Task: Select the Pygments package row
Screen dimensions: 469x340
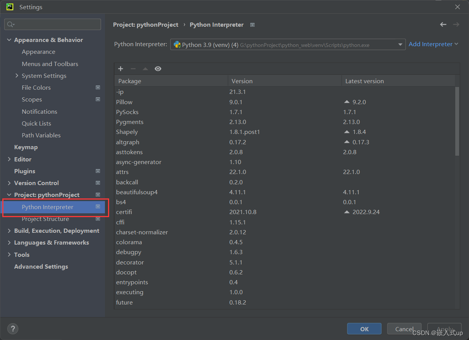Action: [285, 122]
